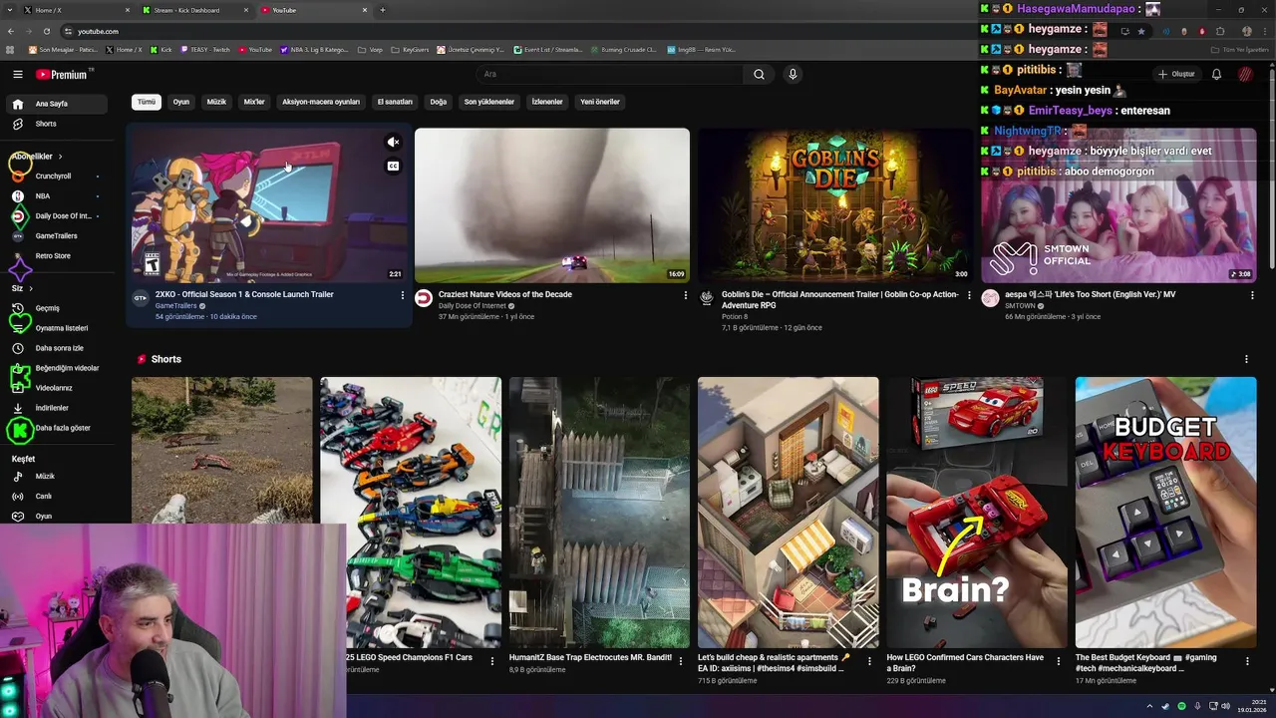
Task: Open more options for Goblin's Die video
Action: pyautogui.click(x=969, y=295)
